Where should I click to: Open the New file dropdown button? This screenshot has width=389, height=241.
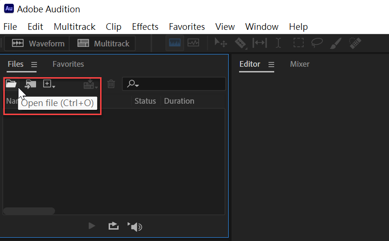pyautogui.click(x=49, y=84)
